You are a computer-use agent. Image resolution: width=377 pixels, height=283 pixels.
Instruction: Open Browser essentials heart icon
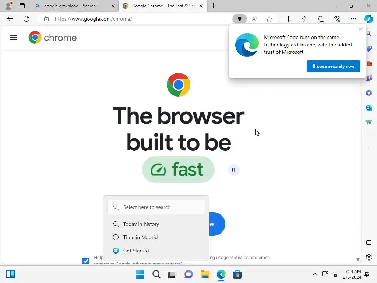tap(337, 19)
